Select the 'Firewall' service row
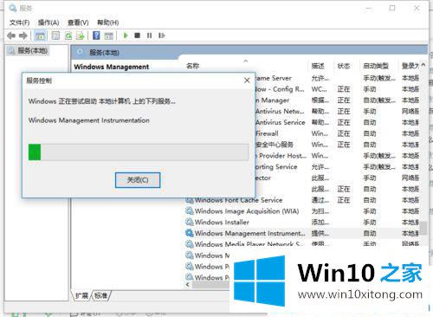Viewport: 433px width, 317px height. pos(337,133)
